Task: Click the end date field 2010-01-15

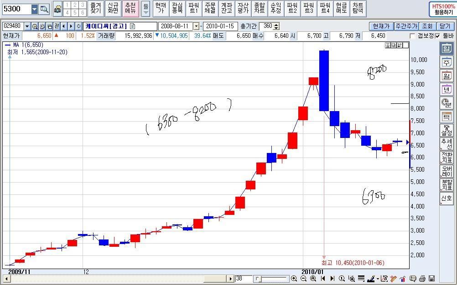Action: [x=220, y=26]
